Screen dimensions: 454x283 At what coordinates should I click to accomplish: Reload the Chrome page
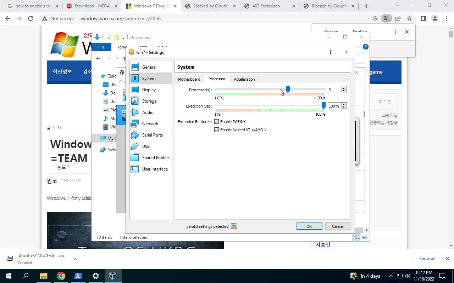tap(31, 18)
